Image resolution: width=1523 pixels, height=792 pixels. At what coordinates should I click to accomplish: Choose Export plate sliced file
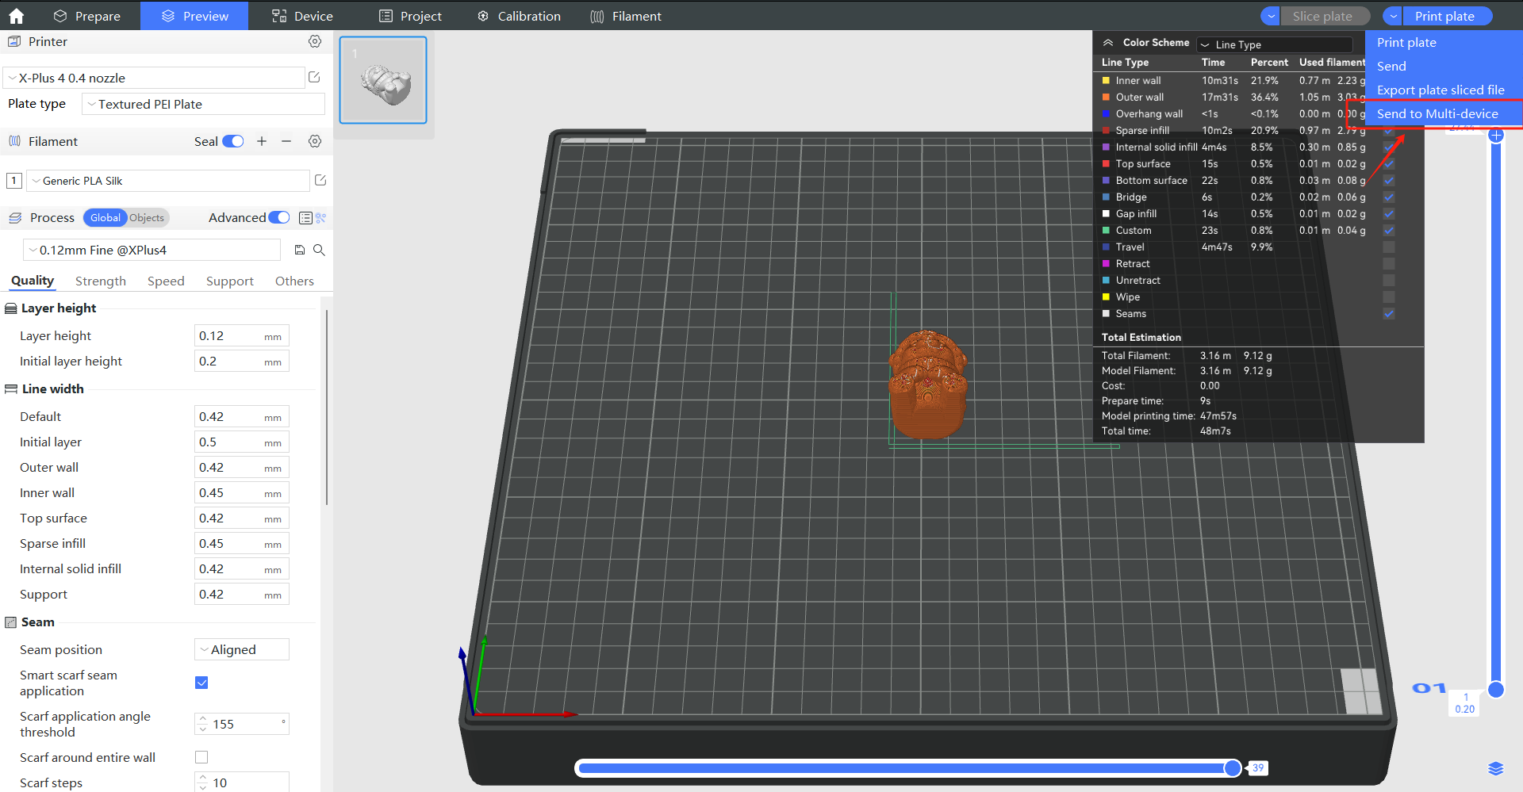click(x=1441, y=90)
